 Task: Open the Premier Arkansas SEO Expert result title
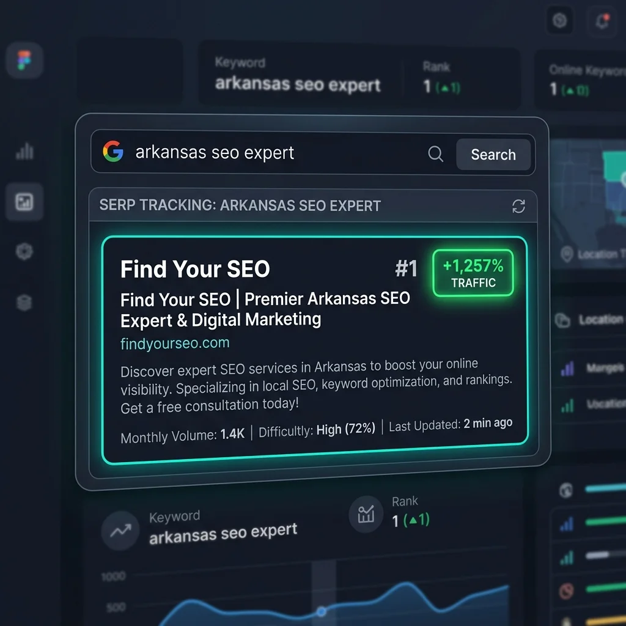265,309
